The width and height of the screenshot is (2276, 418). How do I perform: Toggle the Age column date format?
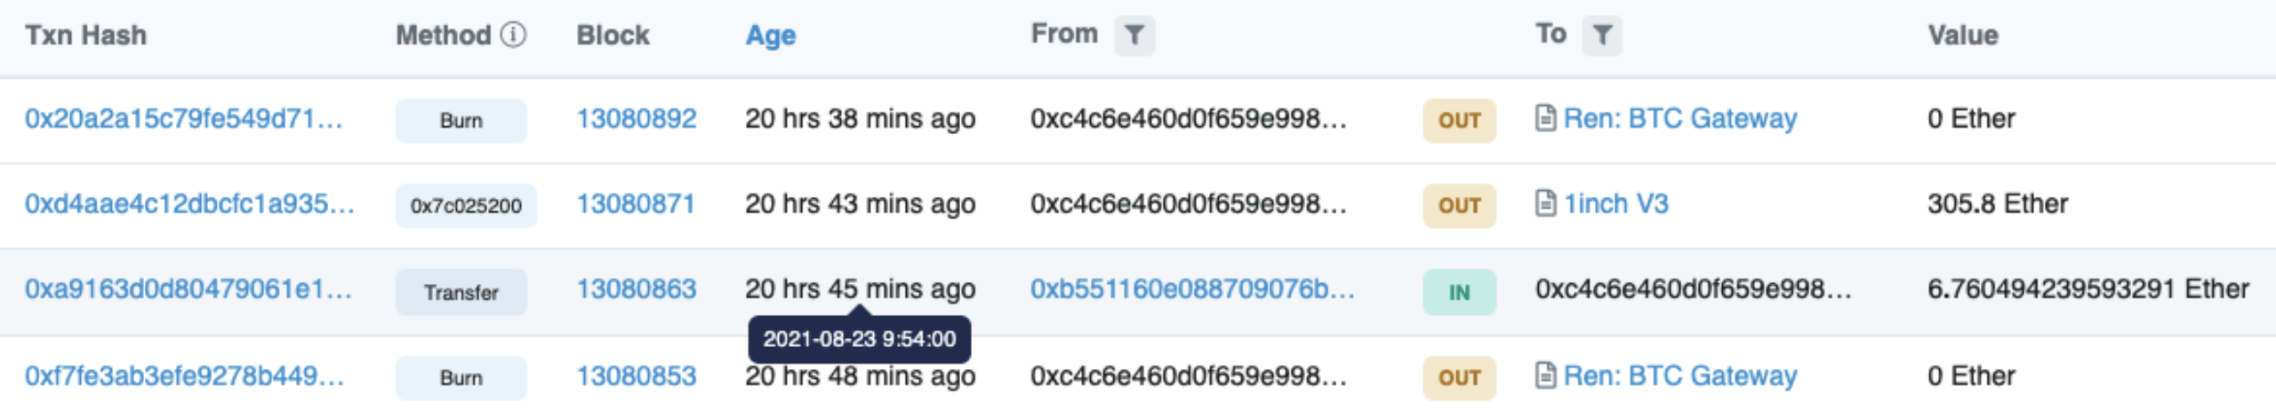point(770,35)
